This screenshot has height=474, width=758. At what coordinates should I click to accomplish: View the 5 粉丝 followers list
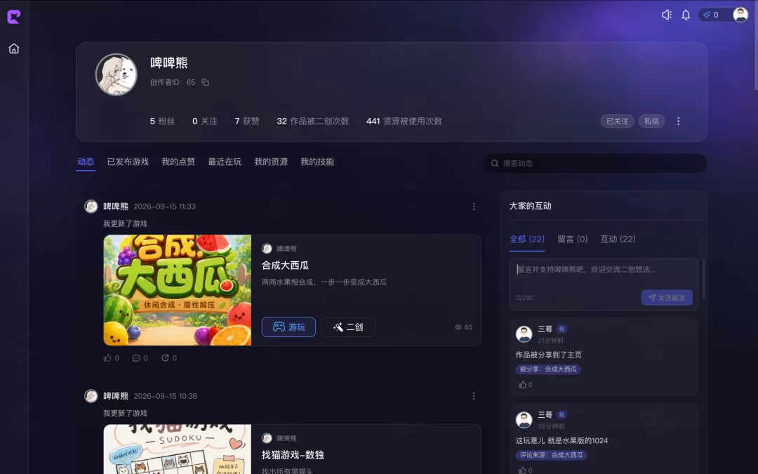pyautogui.click(x=162, y=121)
